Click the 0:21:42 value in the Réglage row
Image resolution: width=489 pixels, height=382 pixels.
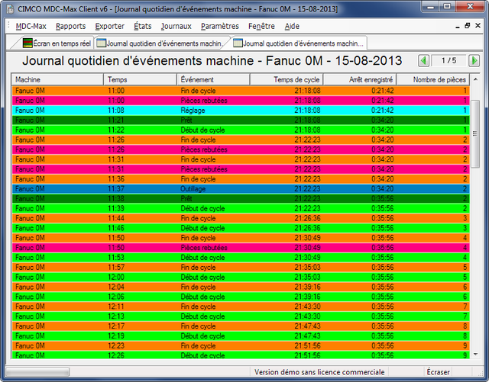click(382, 111)
